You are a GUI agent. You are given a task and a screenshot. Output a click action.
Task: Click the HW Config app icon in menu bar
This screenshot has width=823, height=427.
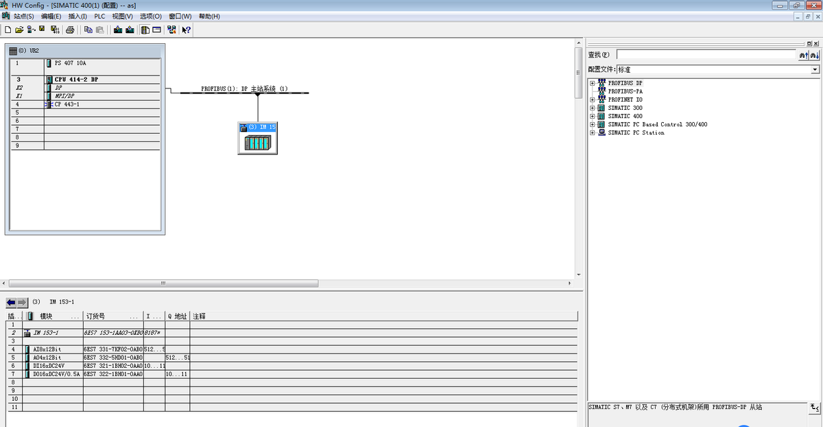tap(5, 16)
